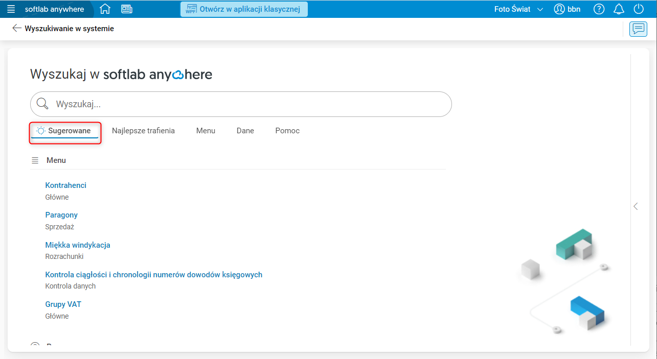
Task: Switch to the Pomoc tab
Action: 287,131
